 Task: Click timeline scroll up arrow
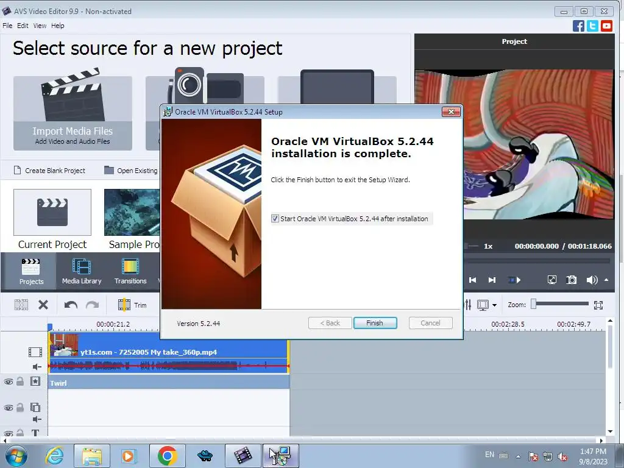(x=610, y=320)
